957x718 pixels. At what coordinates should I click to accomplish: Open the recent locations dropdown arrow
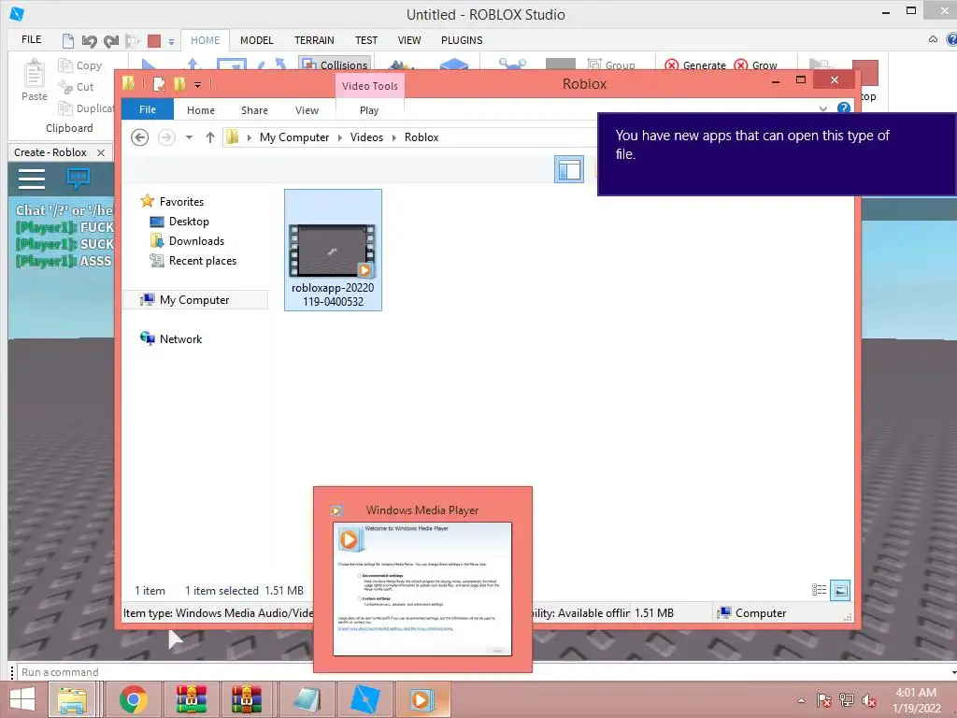[189, 137]
